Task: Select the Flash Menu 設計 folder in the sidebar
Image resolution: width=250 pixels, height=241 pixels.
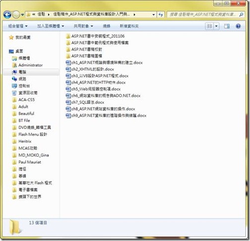Action: [x=30, y=134]
